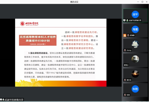This screenshot has width=149, height=102.
Task: Select zhang's profile photo avatar
Action: point(135,44)
